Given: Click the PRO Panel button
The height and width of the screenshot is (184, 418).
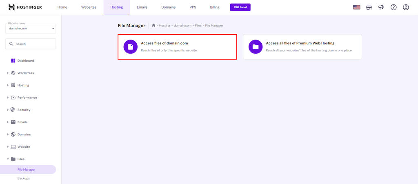Looking at the screenshot, I should point(240,7).
